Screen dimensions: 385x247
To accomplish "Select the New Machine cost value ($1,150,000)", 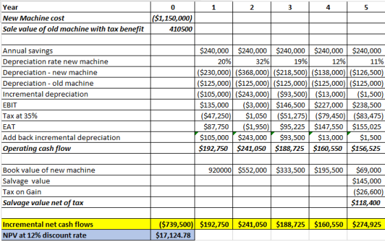I will [x=173, y=18].
